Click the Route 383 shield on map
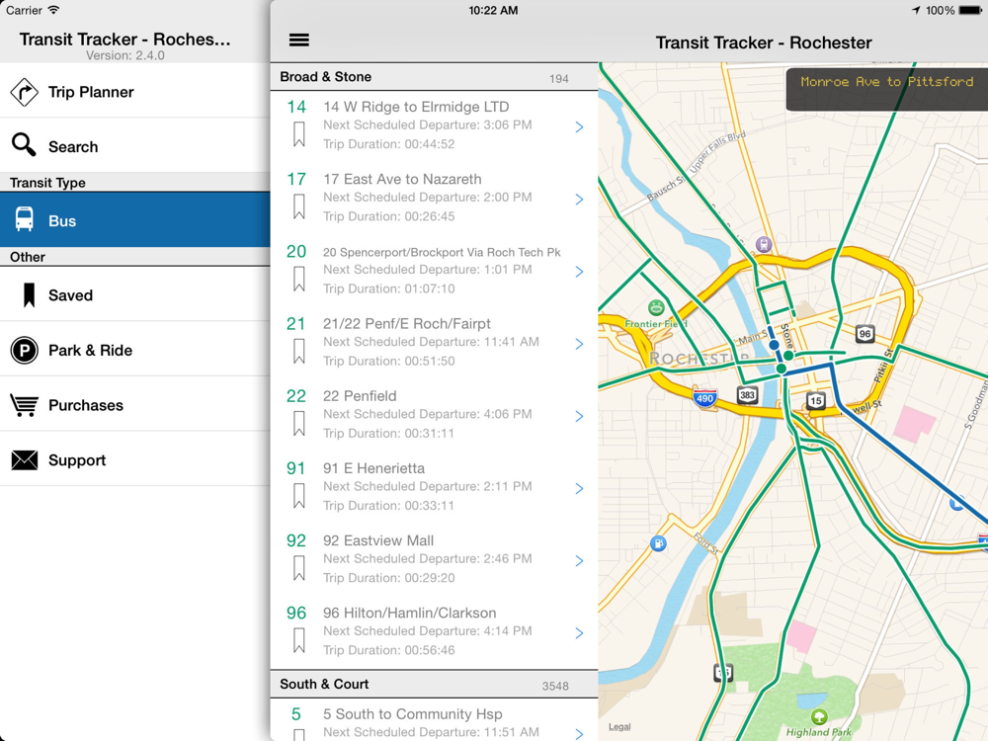The width and height of the screenshot is (988, 741). [x=747, y=395]
